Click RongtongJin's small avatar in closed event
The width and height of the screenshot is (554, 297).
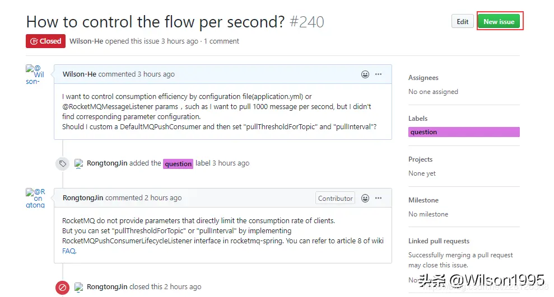79,287
